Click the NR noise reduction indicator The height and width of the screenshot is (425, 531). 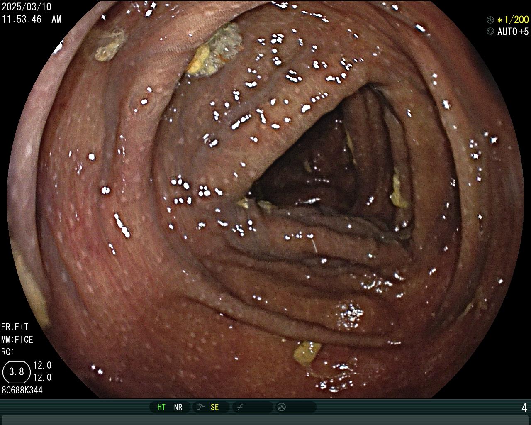178,407
